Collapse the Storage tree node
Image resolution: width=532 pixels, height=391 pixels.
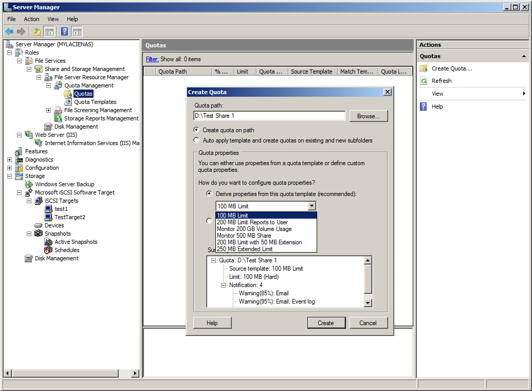(9, 176)
